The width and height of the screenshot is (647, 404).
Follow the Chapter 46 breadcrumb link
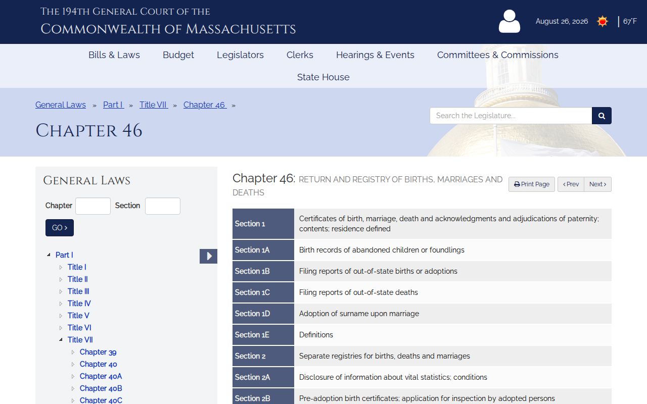(205, 105)
